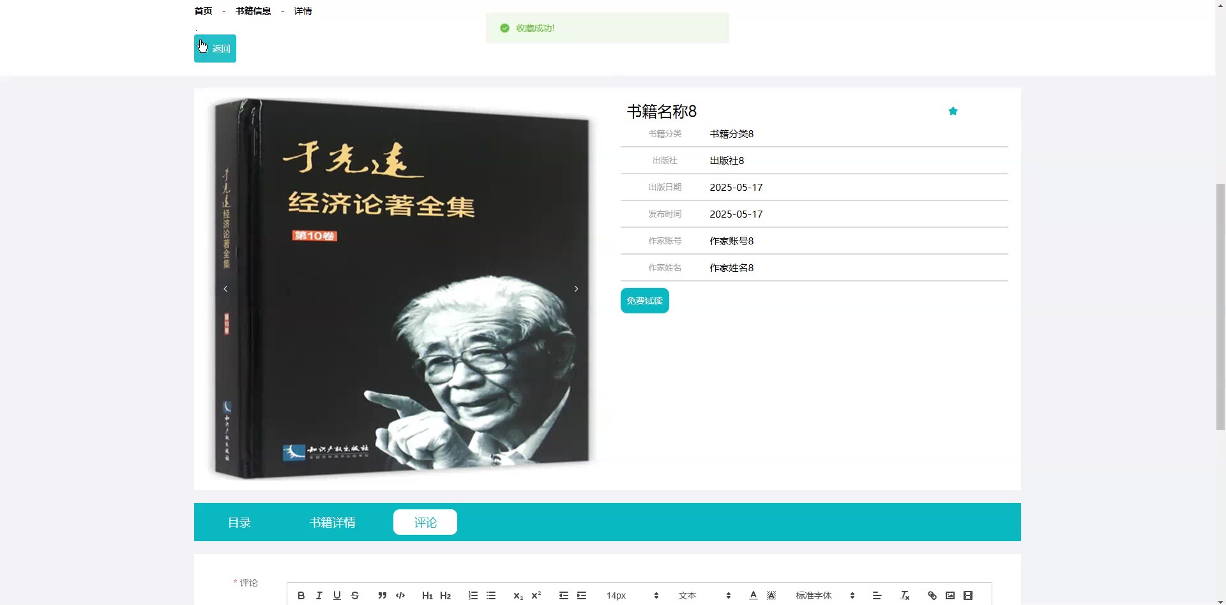Image resolution: width=1226 pixels, height=605 pixels.
Task: Open text alignment dropdown
Action: tap(877, 595)
